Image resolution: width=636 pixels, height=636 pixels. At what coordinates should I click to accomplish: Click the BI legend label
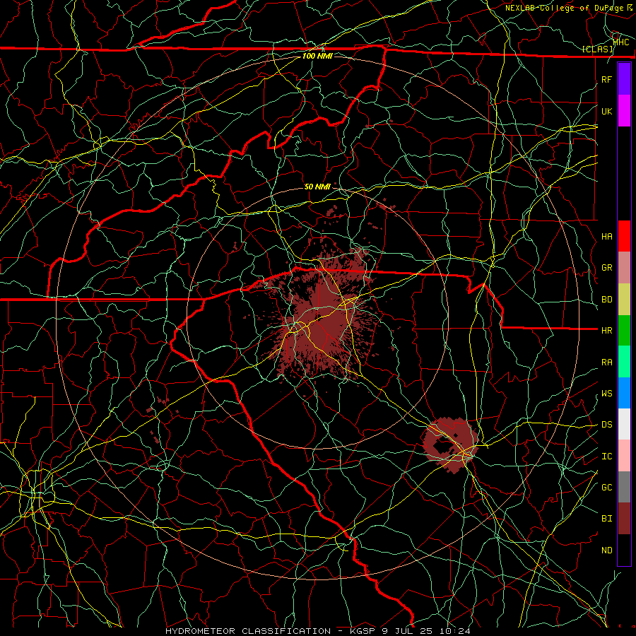pos(606,519)
